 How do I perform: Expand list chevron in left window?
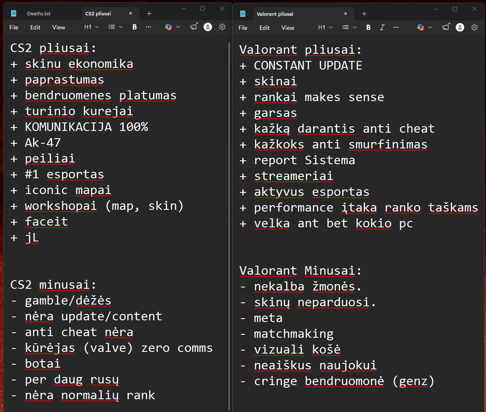(121, 27)
